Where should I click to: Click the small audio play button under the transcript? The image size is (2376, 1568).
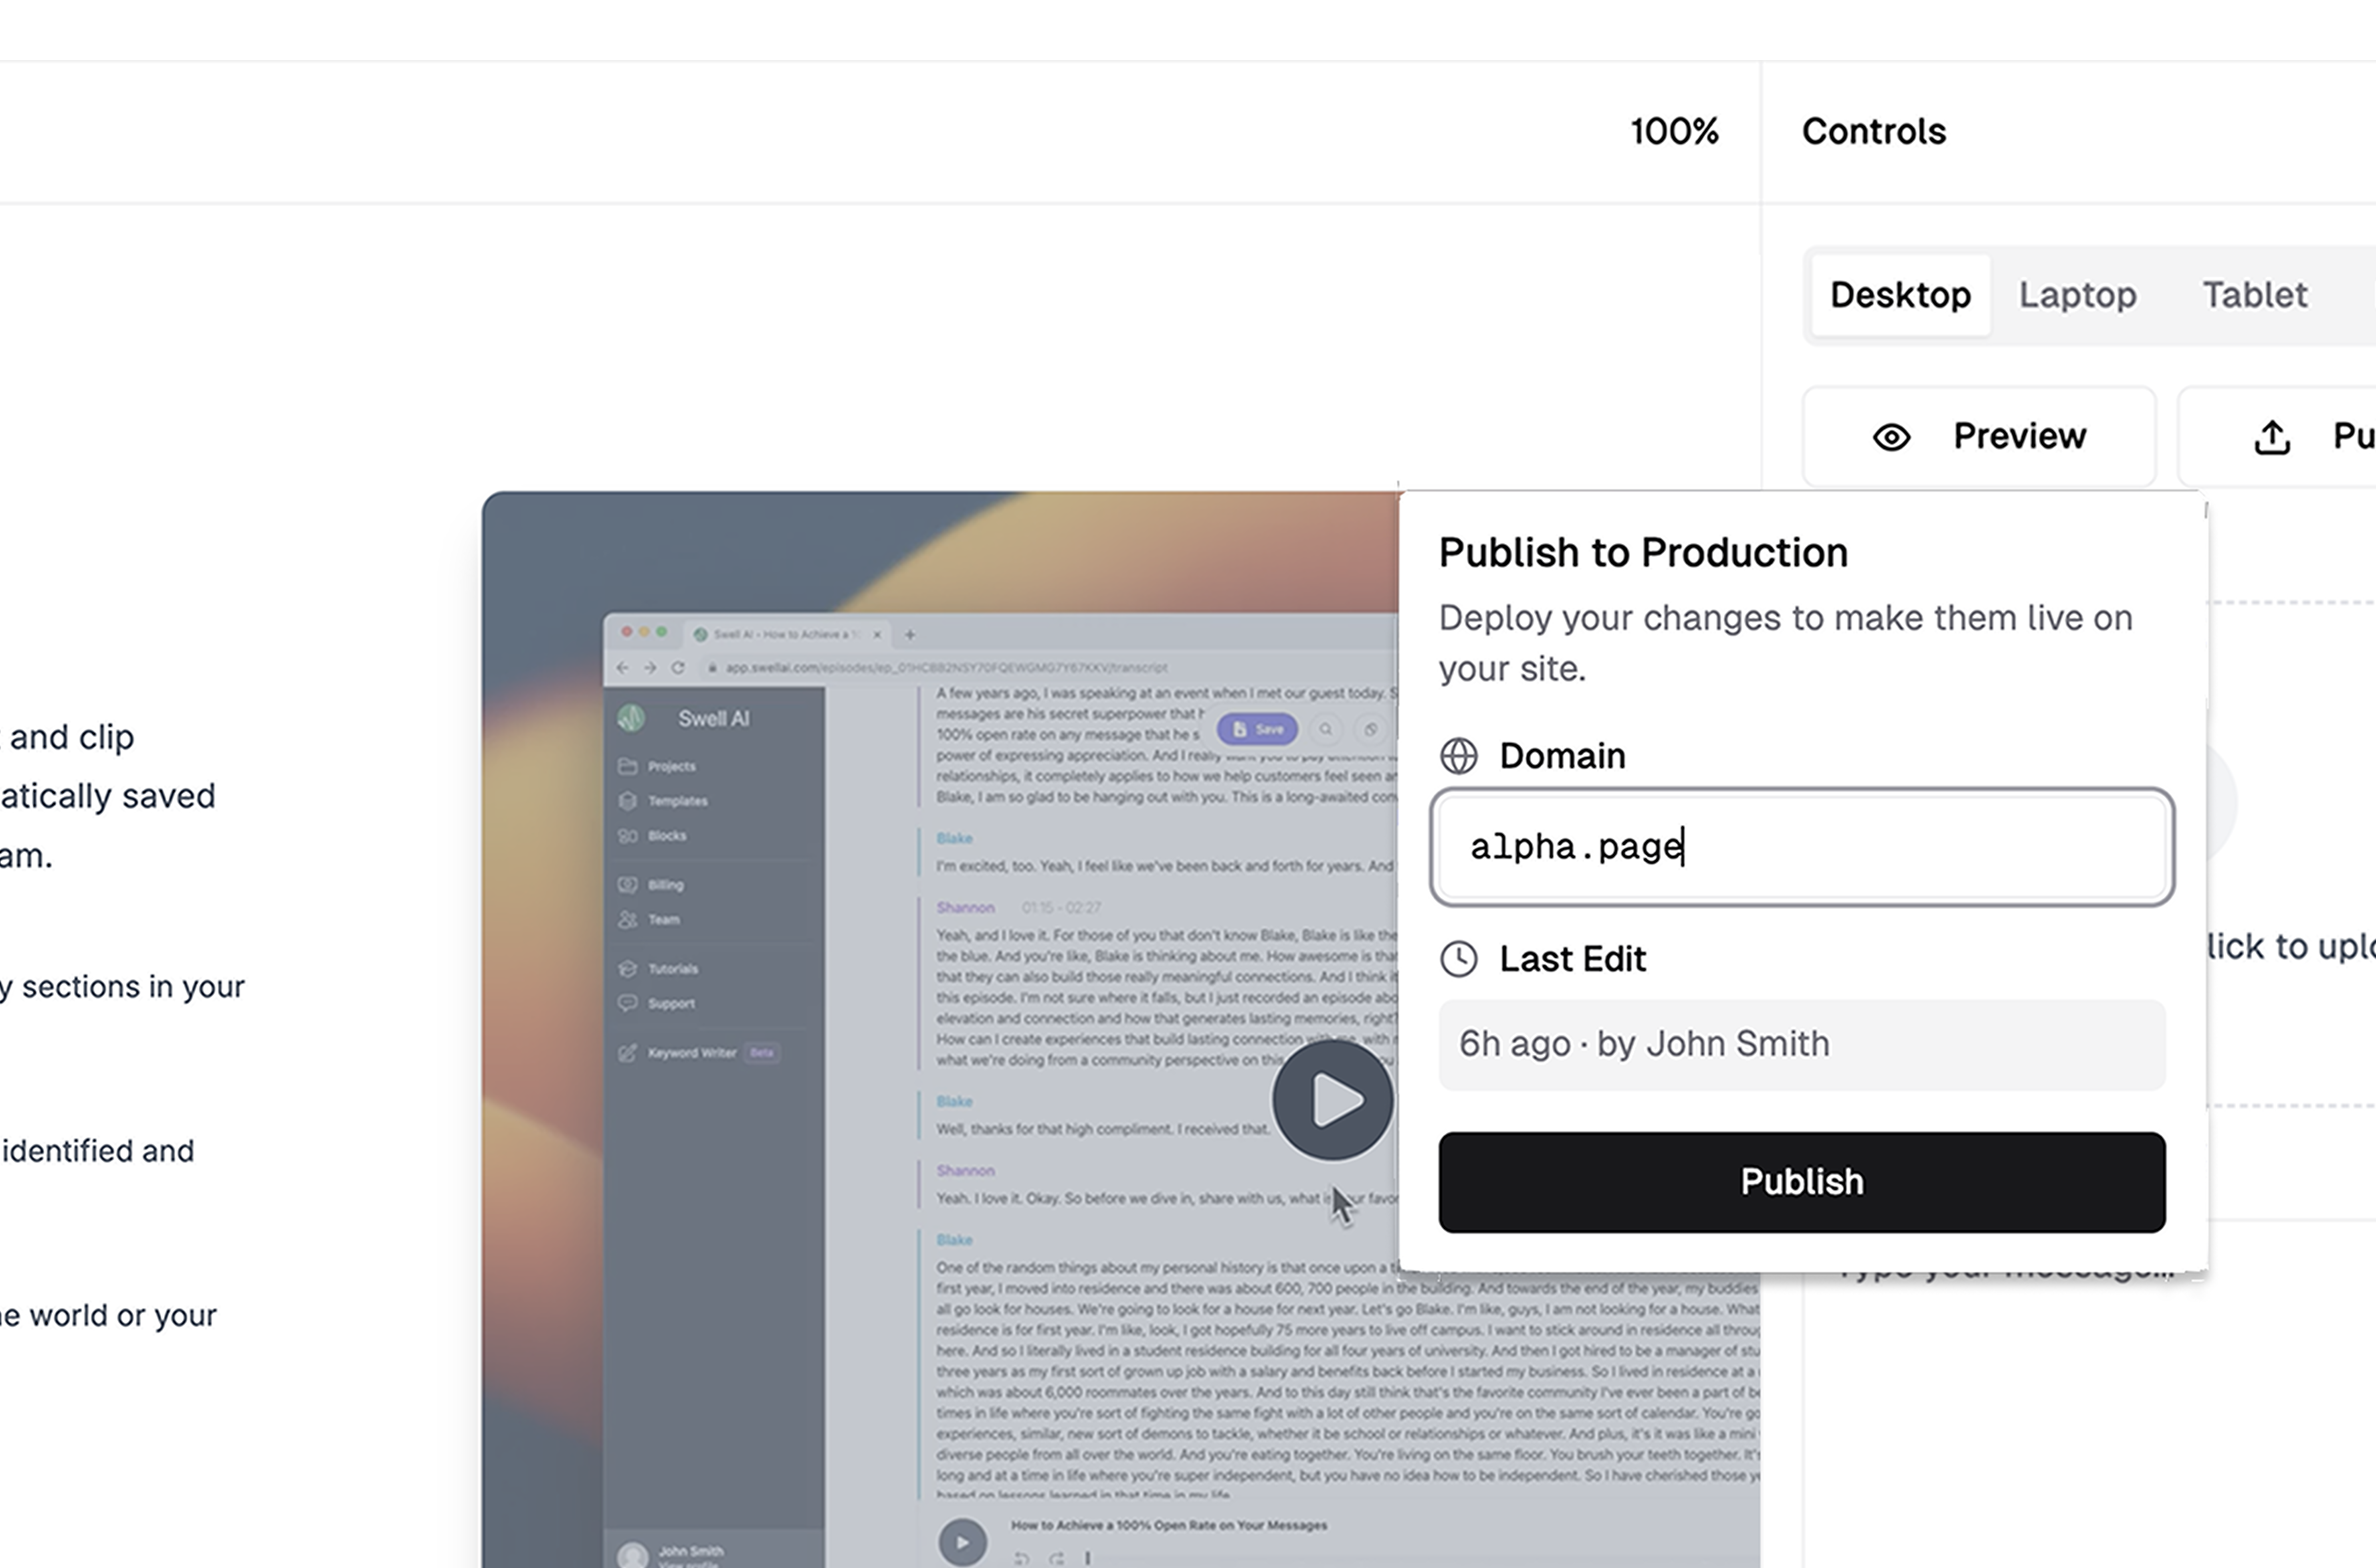[962, 1542]
